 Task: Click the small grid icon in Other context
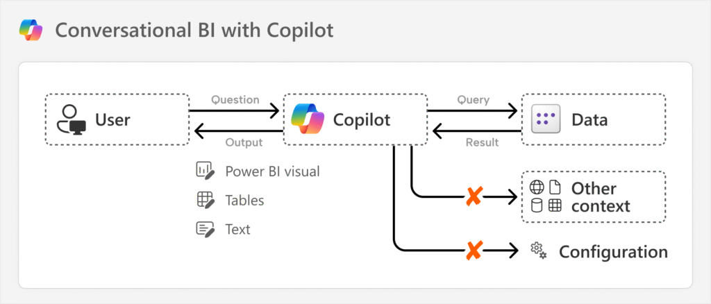pyautogui.click(x=555, y=205)
